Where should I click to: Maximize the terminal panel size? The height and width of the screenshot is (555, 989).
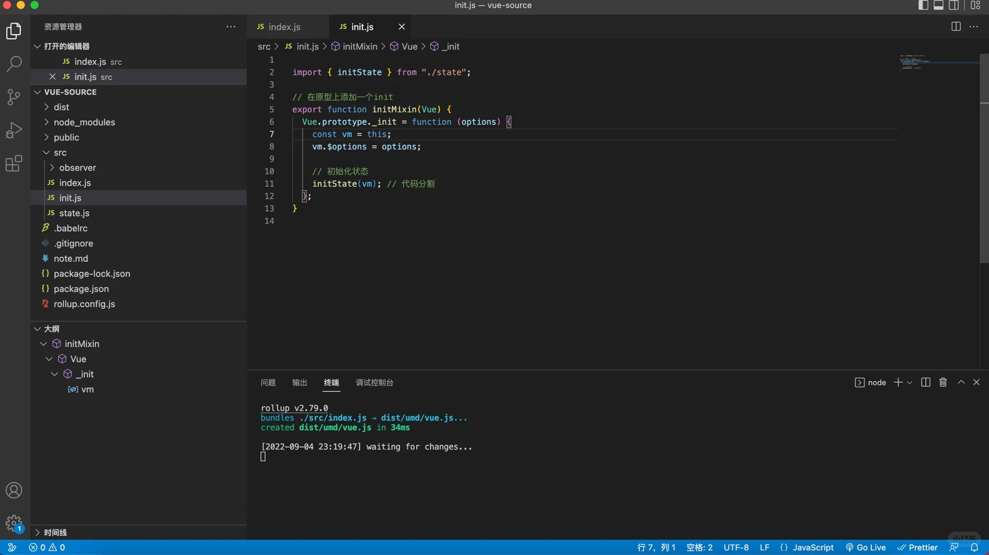(x=961, y=382)
